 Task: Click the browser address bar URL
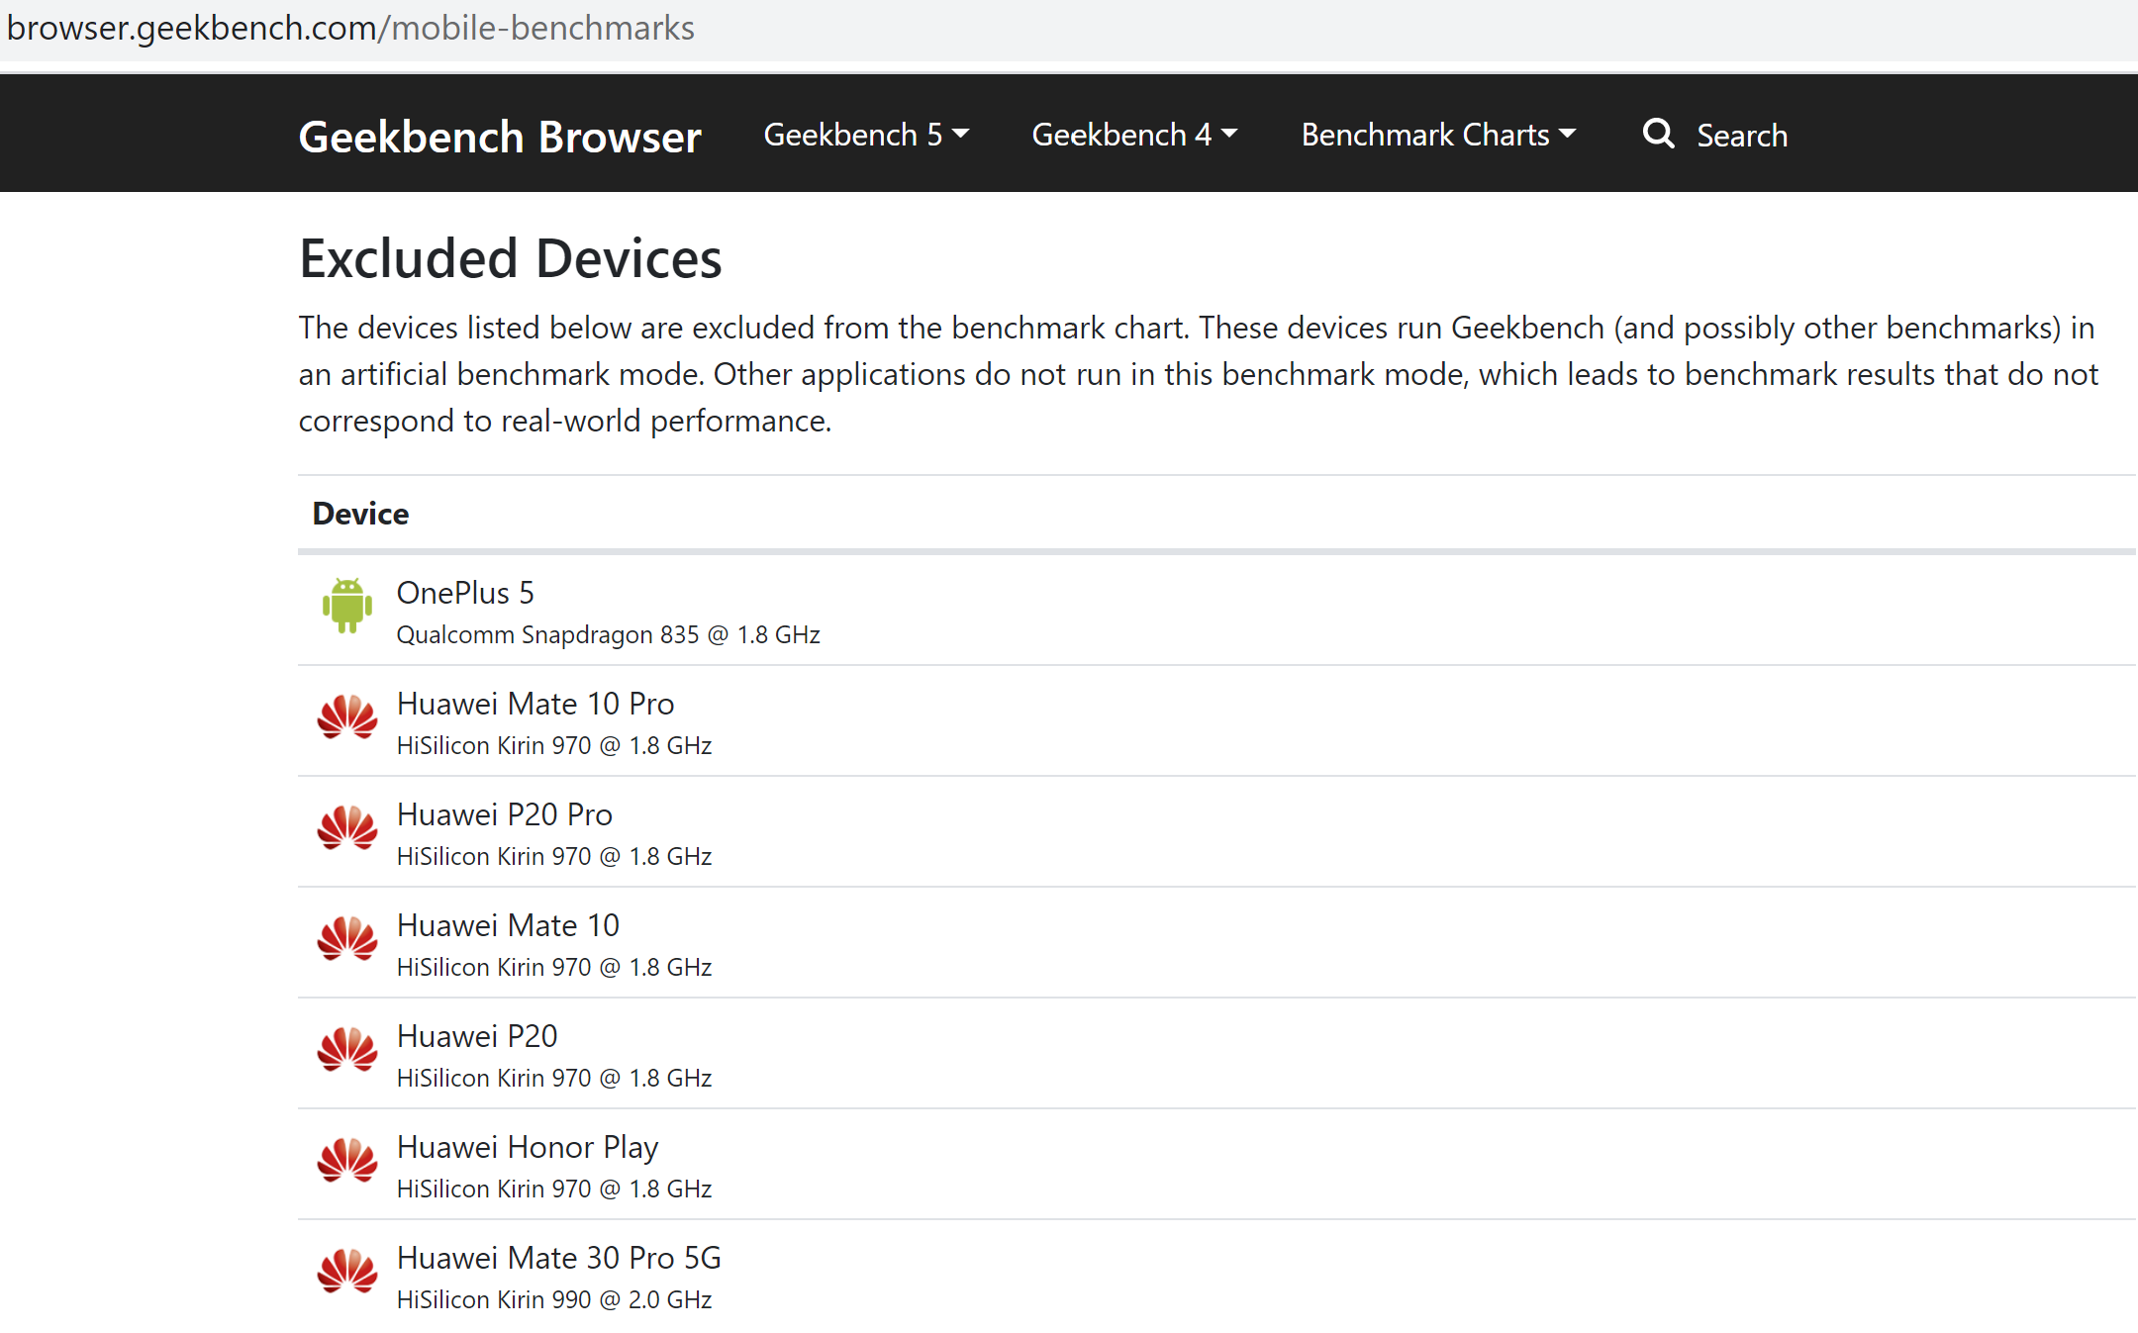click(350, 28)
